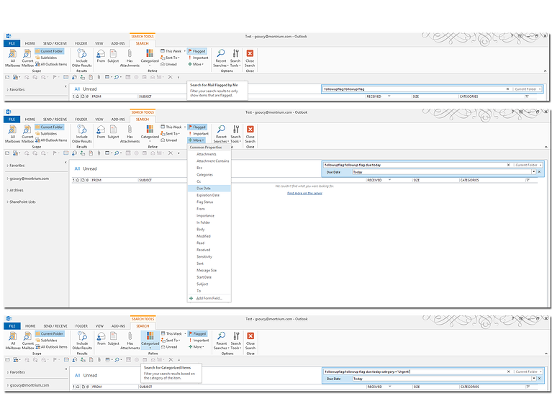Toggle Flagged filter in bottom Outlook window
552x414 pixels.
click(x=198, y=333)
